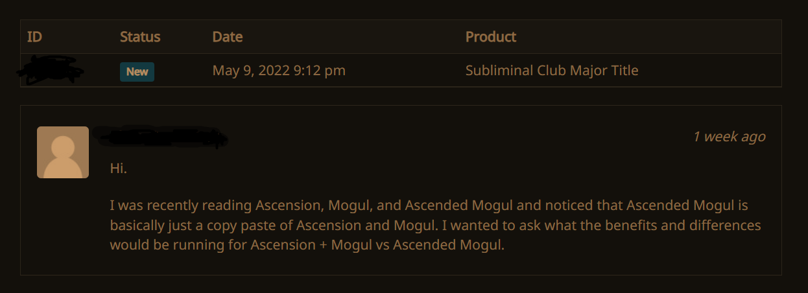The height and width of the screenshot is (293, 808).
Task: Select the New status badge
Action: [137, 71]
